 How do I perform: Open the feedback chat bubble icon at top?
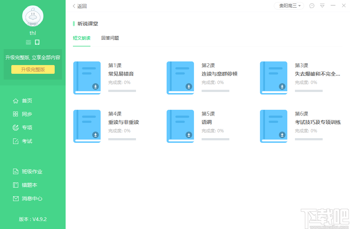pyautogui.click(x=311, y=6)
